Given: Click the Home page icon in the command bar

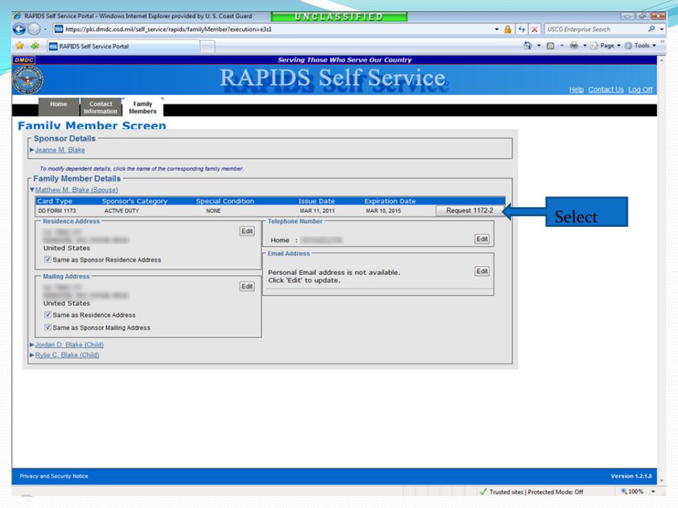Looking at the screenshot, I should coord(528,46).
